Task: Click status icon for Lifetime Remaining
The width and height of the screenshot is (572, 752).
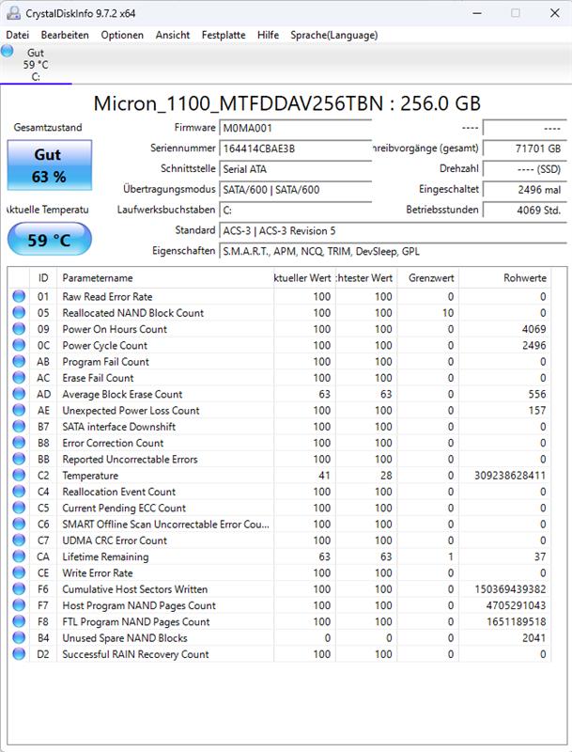Action: [19, 556]
